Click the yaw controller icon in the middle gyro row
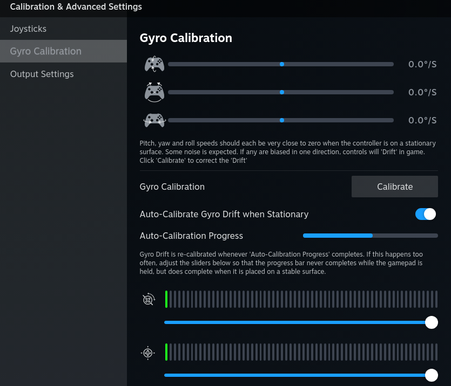Image resolution: width=451 pixels, height=386 pixels. point(154,92)
